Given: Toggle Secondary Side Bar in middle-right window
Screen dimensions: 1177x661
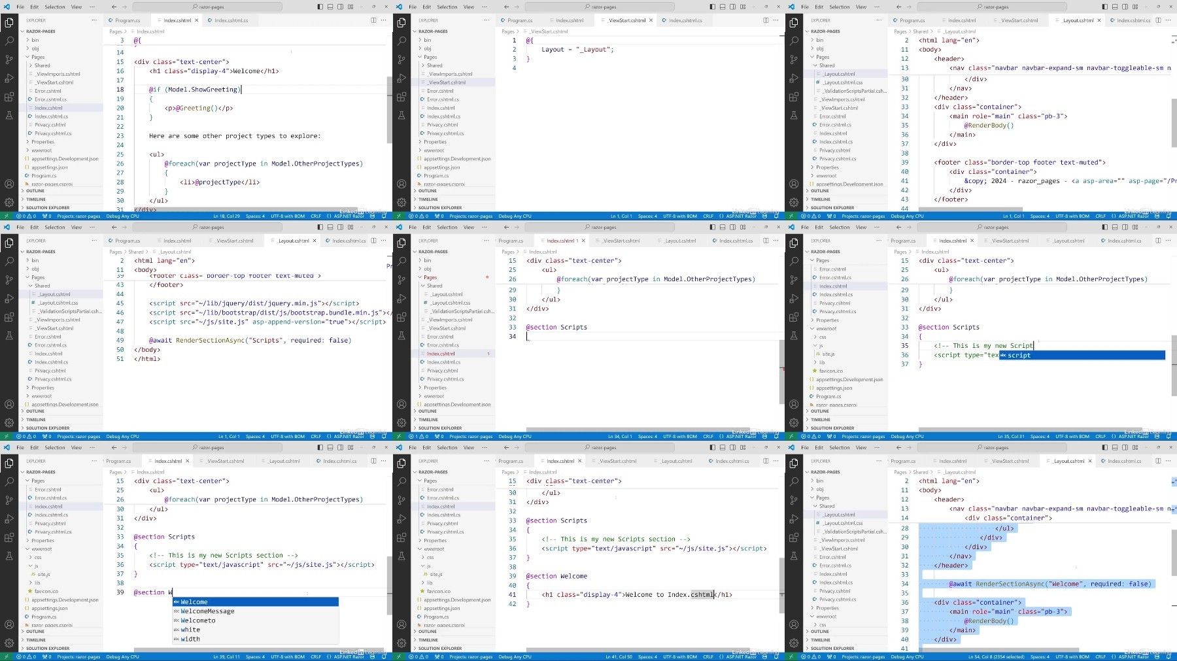Looking at the screenshot, I should tap(1125, 227).
